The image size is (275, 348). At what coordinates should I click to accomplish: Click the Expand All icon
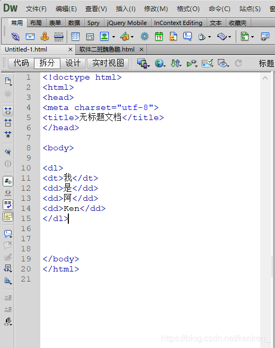[8, 134]
